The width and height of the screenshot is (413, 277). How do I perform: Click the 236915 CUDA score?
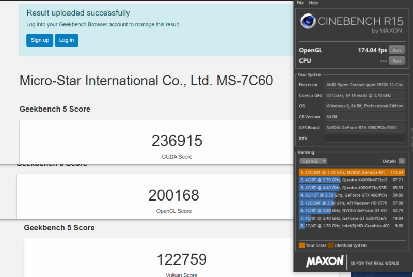point(177,141)
